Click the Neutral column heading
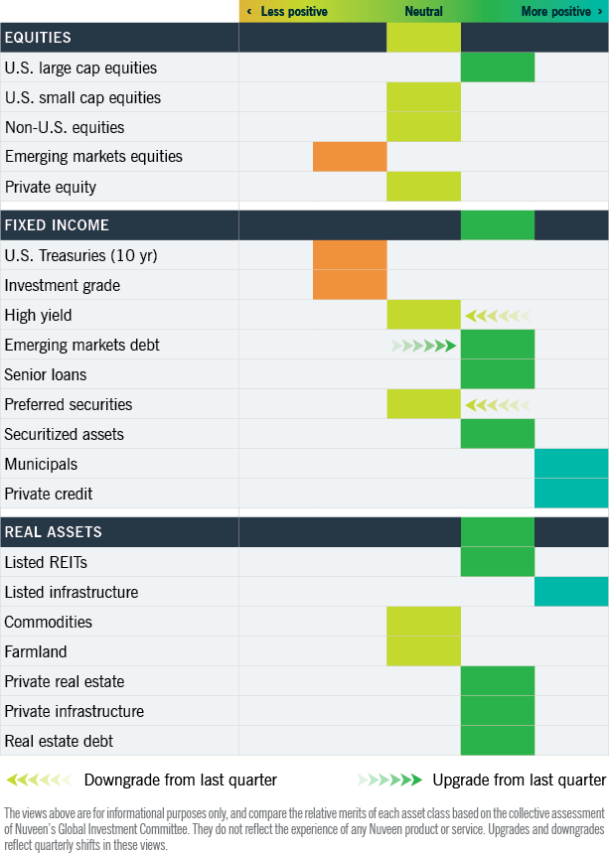 [x=423, y=12]
